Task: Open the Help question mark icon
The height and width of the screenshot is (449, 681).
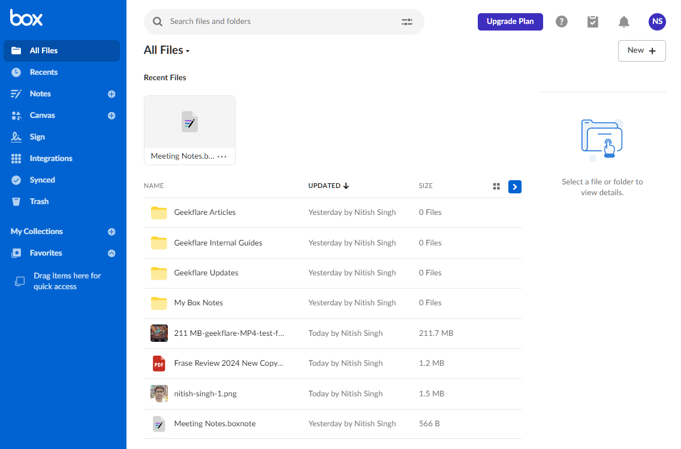Action: click(x=562, y=22)
